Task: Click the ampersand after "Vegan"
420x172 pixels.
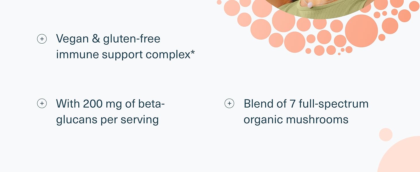Action: point(96,39)
